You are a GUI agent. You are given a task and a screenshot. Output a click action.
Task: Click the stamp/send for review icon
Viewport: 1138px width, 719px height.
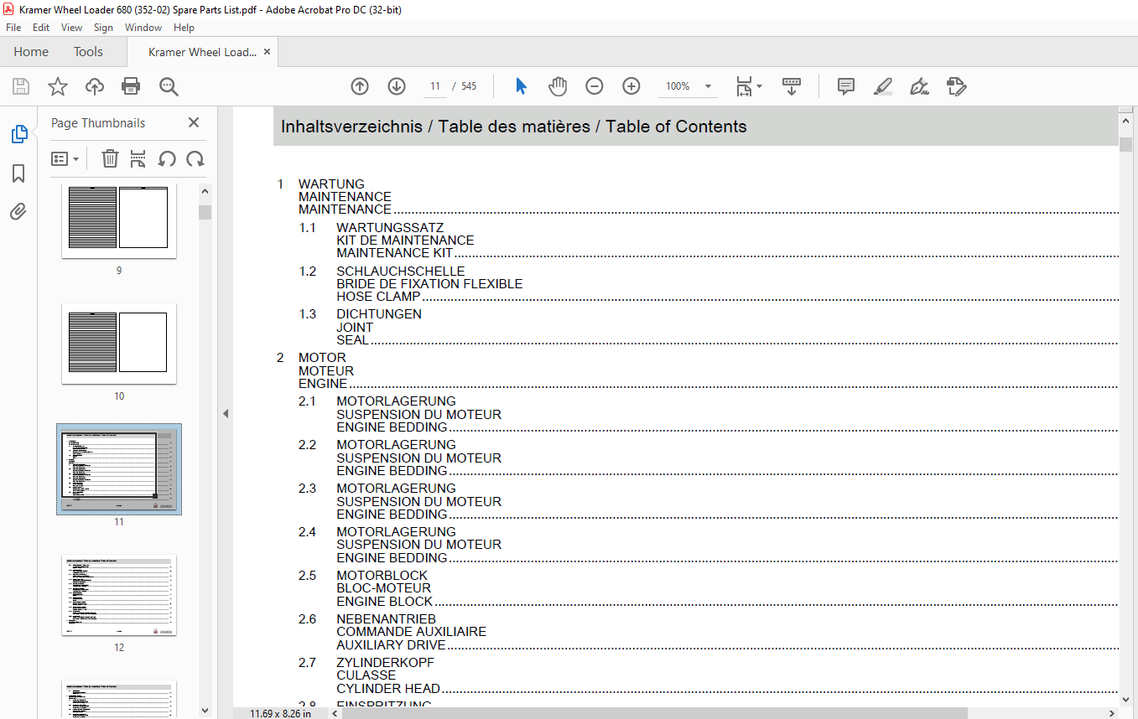click(x=956, y=86)
